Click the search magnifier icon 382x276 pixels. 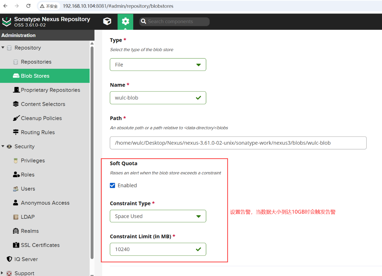[143, 21]
